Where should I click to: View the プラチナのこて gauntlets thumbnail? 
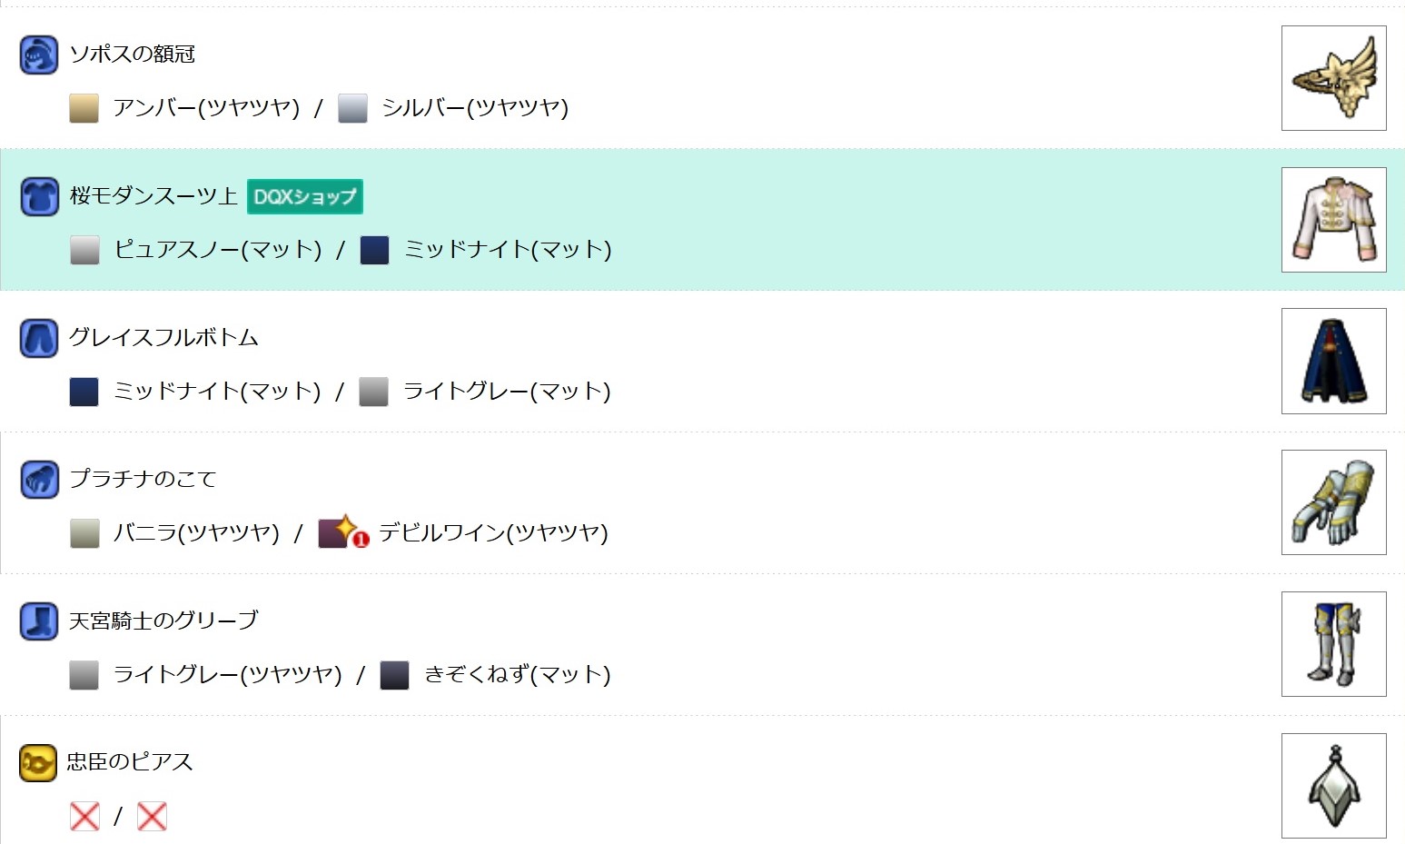(x=1333, y=502)
